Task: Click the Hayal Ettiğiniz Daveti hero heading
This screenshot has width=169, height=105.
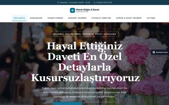Action: tap(85, 62)
